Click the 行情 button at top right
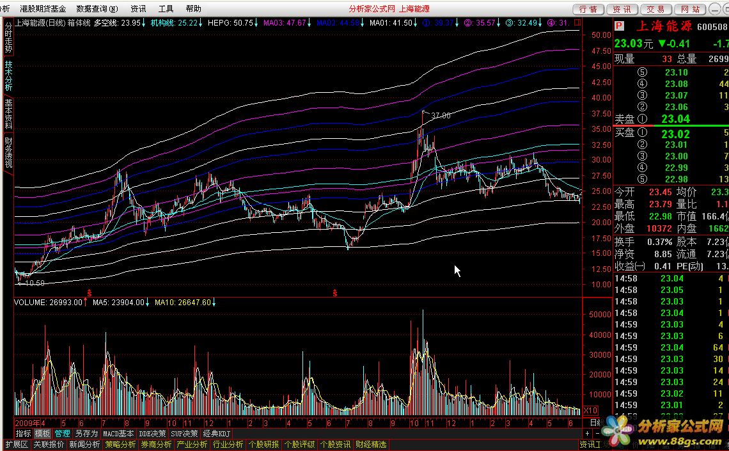 pos(588,10)
